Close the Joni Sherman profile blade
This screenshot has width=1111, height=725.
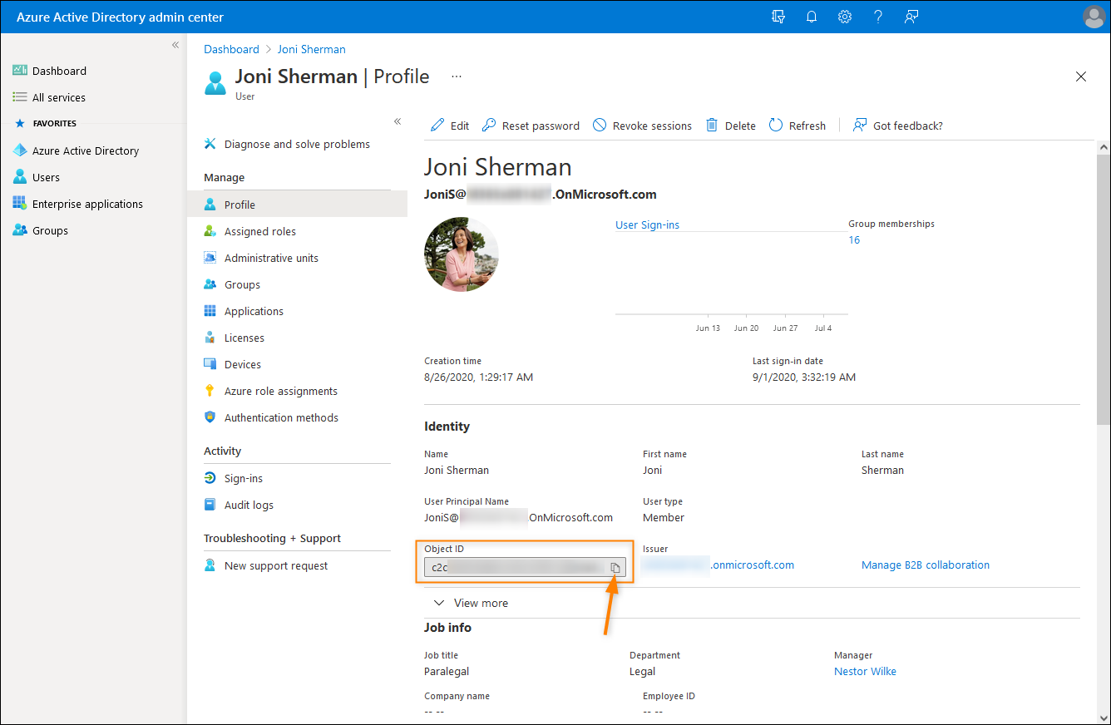pyautogui.click(x=1081, y=76)
